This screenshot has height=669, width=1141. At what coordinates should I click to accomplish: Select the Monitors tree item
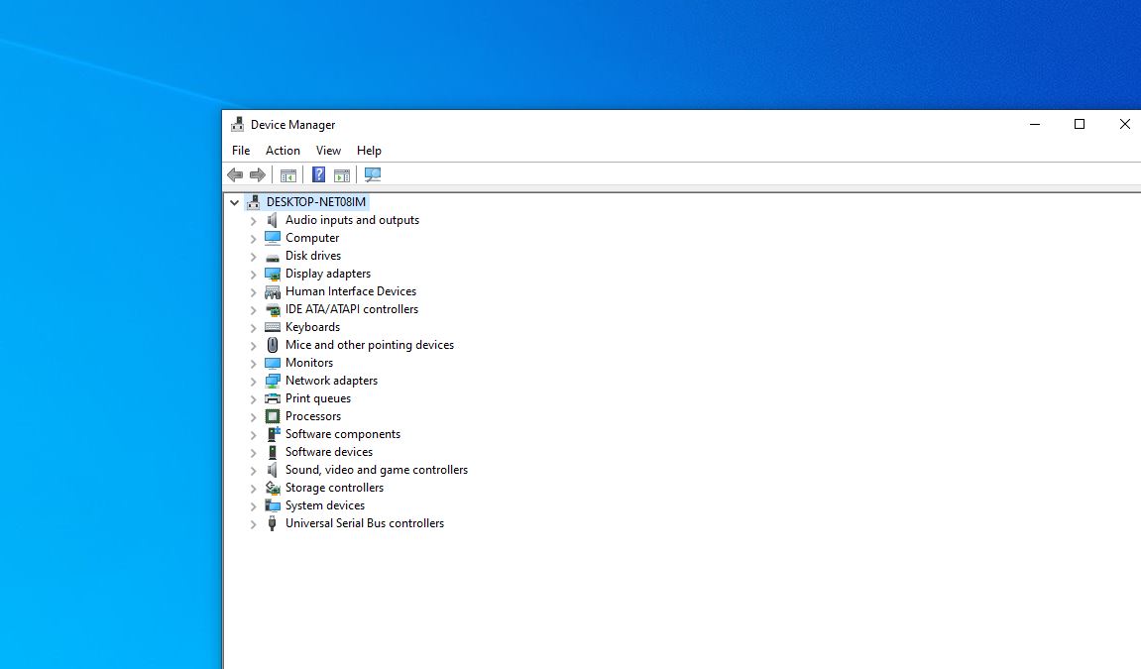pos(308,362)
